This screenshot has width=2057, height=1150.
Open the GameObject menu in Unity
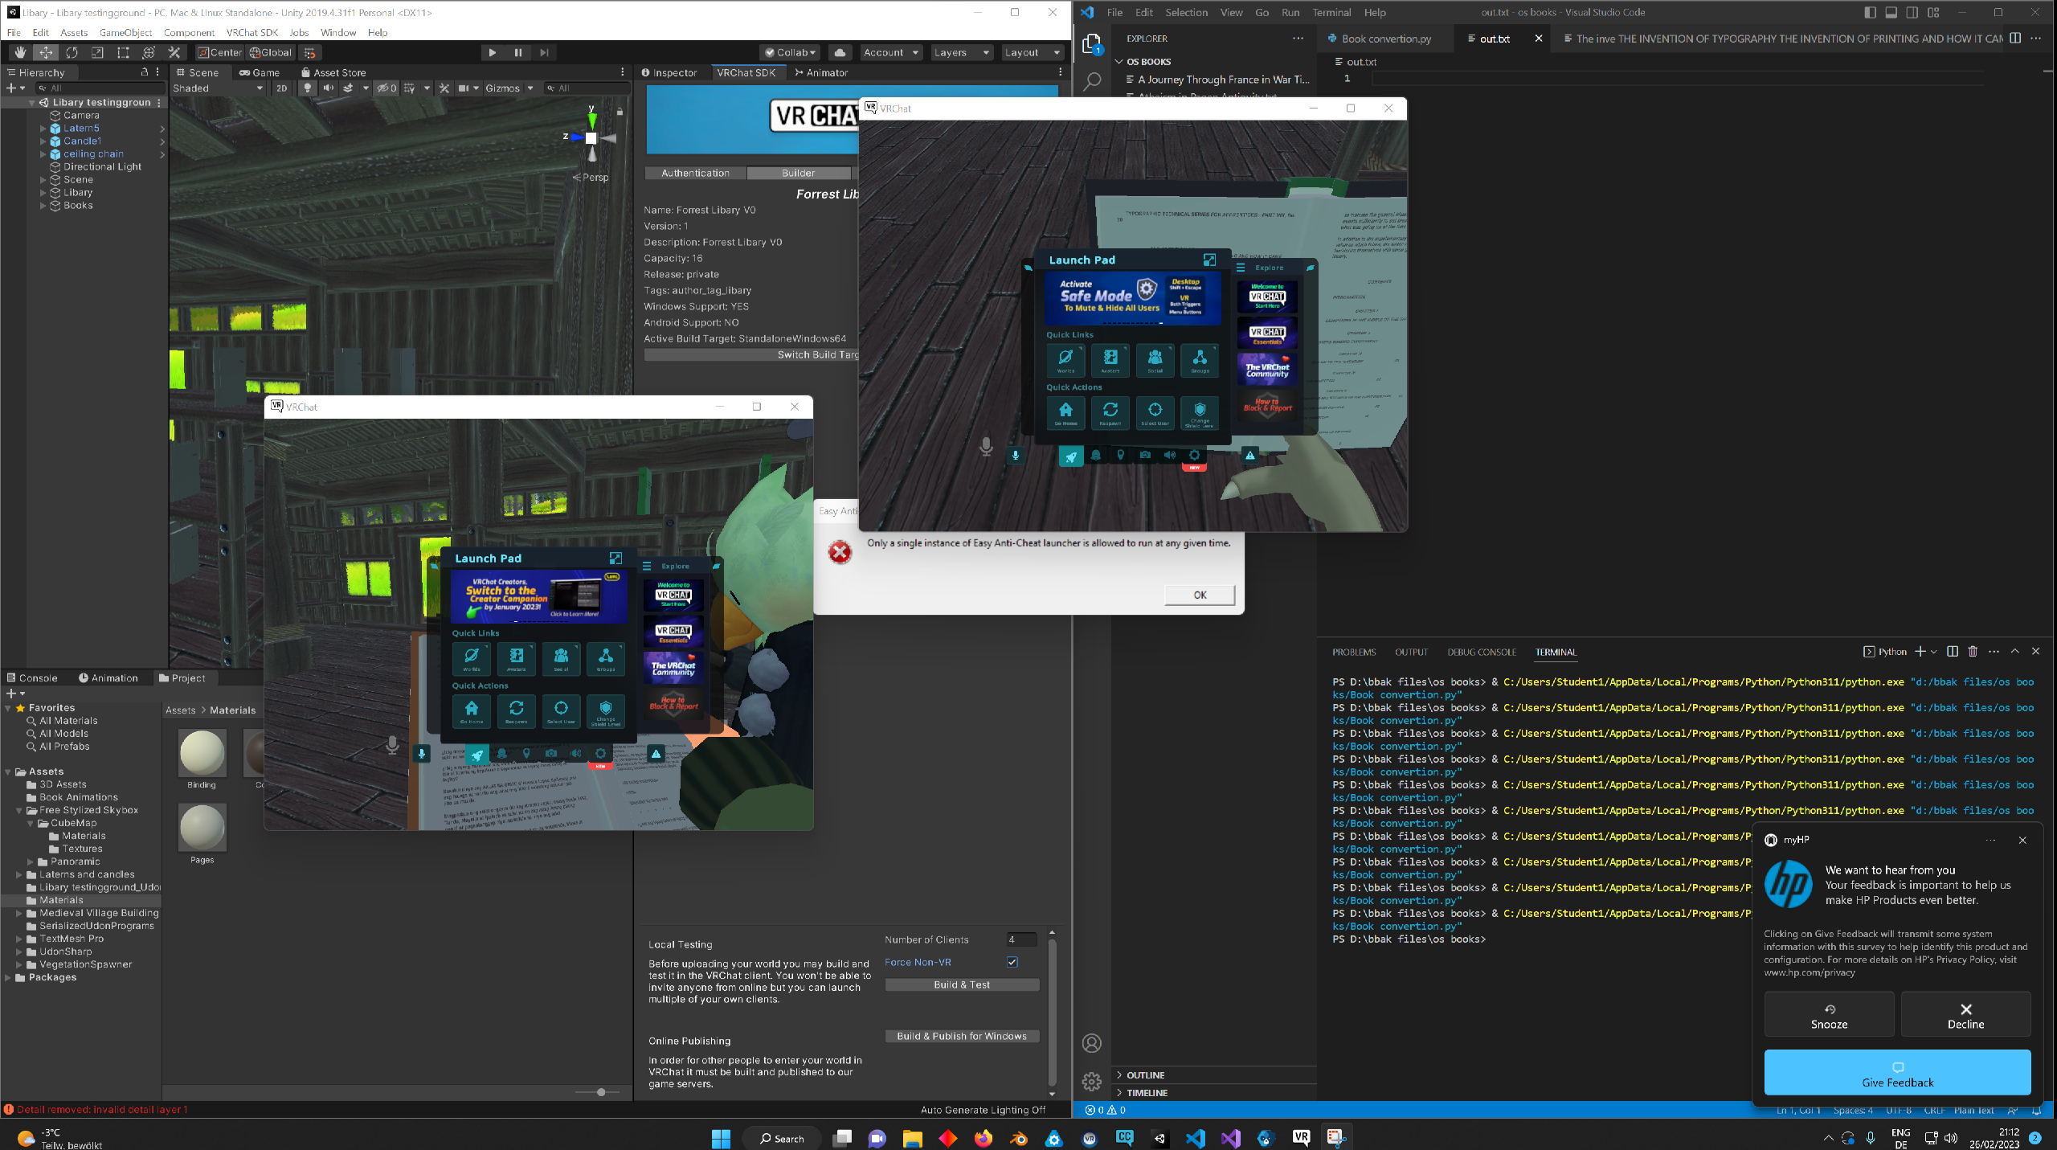coord(125,33)
